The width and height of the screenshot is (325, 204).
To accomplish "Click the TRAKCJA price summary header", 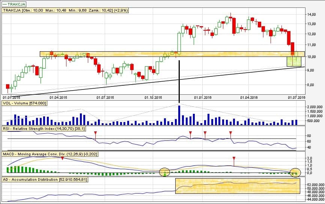I will pyautogui.click(x=66, y=10).
